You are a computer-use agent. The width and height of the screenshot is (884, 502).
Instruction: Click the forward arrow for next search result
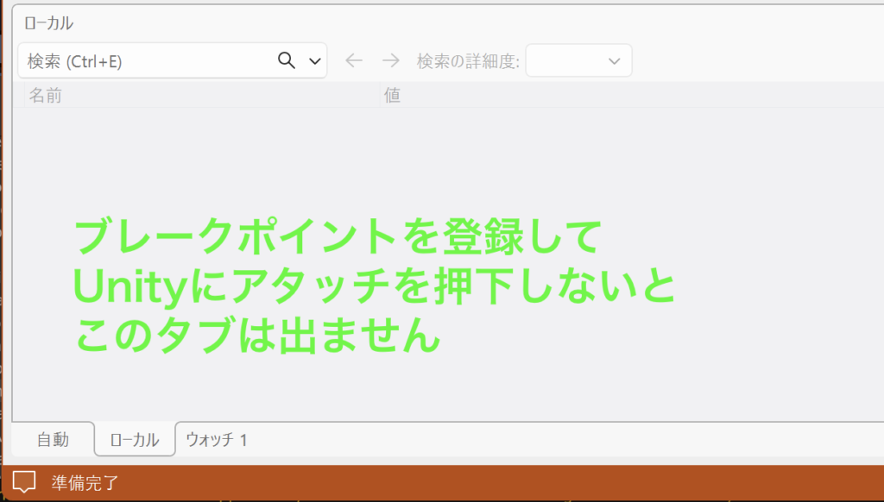click(391, 60)
